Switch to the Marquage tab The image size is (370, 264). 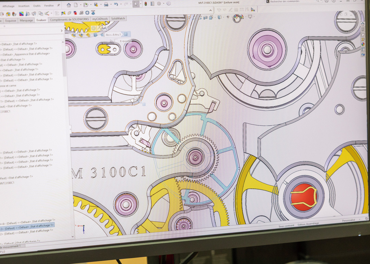[26, 20]
